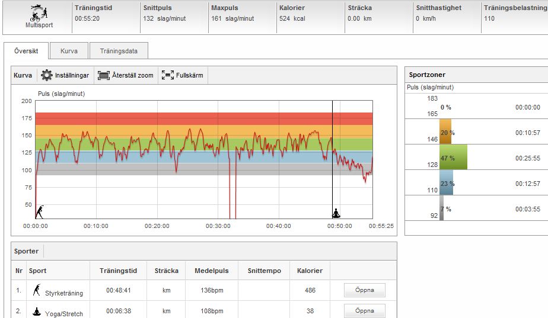This screenshot has height=318, width=548.
Task: Click the Återställ zoom icon
Action: pyautogui.click(x=104, y=75)
